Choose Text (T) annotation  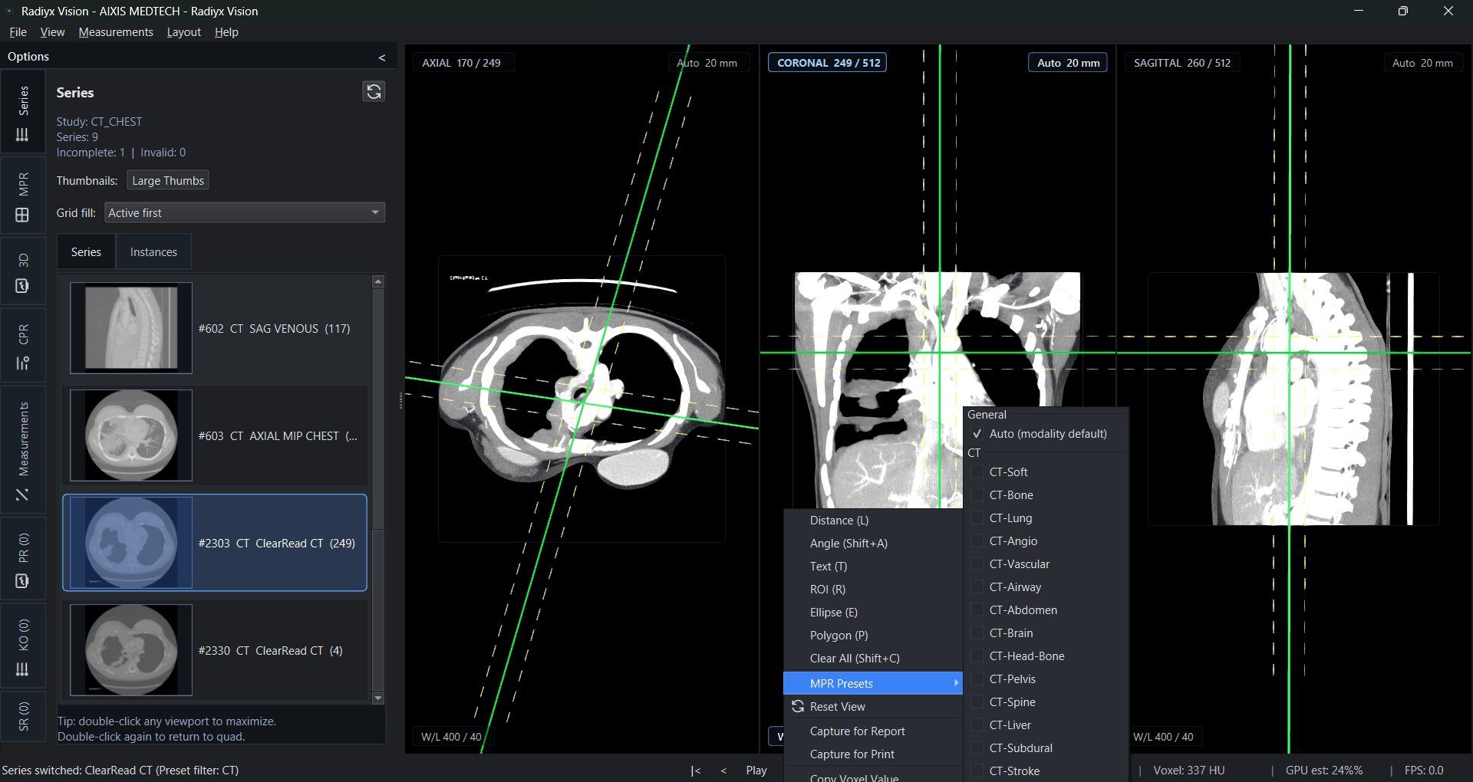pos(873,567)
